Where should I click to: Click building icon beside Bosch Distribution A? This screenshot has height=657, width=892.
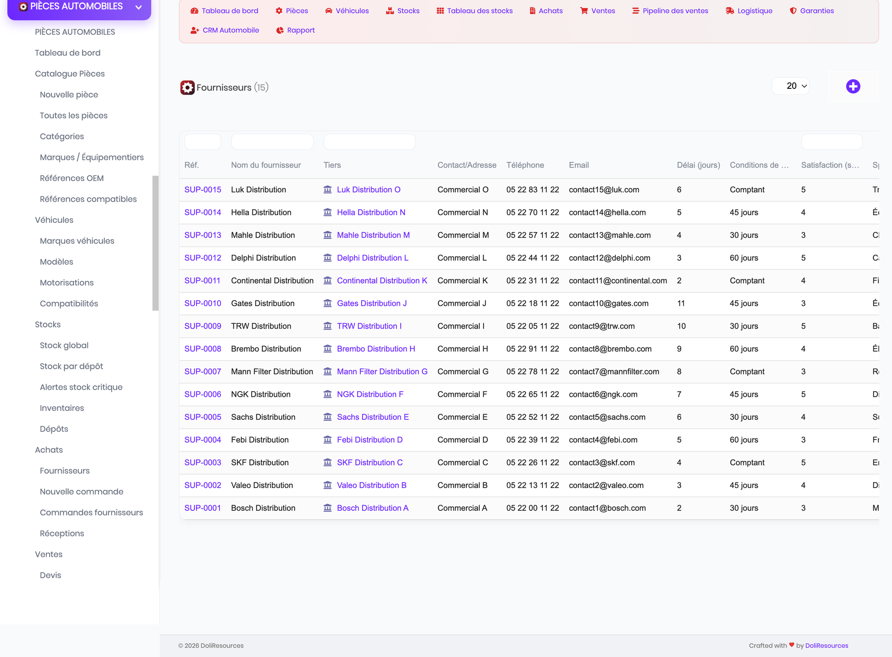click(x=327, y=508)
